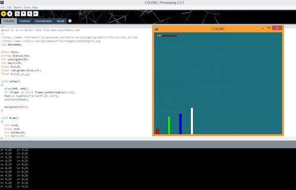Click the 'float R,G,B;' code line

(10, 67)
